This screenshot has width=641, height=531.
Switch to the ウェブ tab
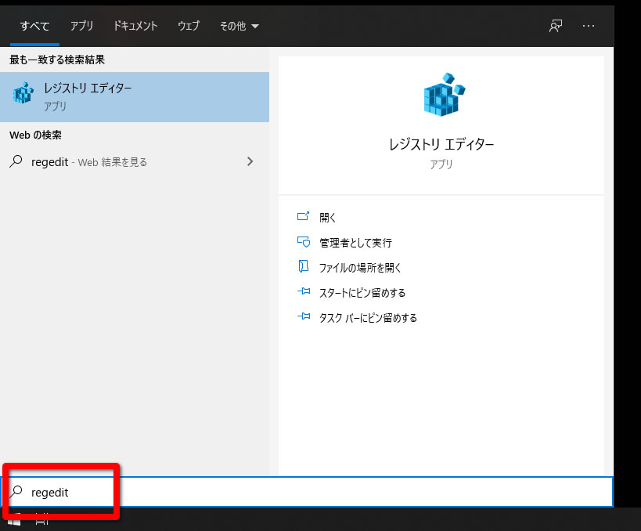[189, 26]
